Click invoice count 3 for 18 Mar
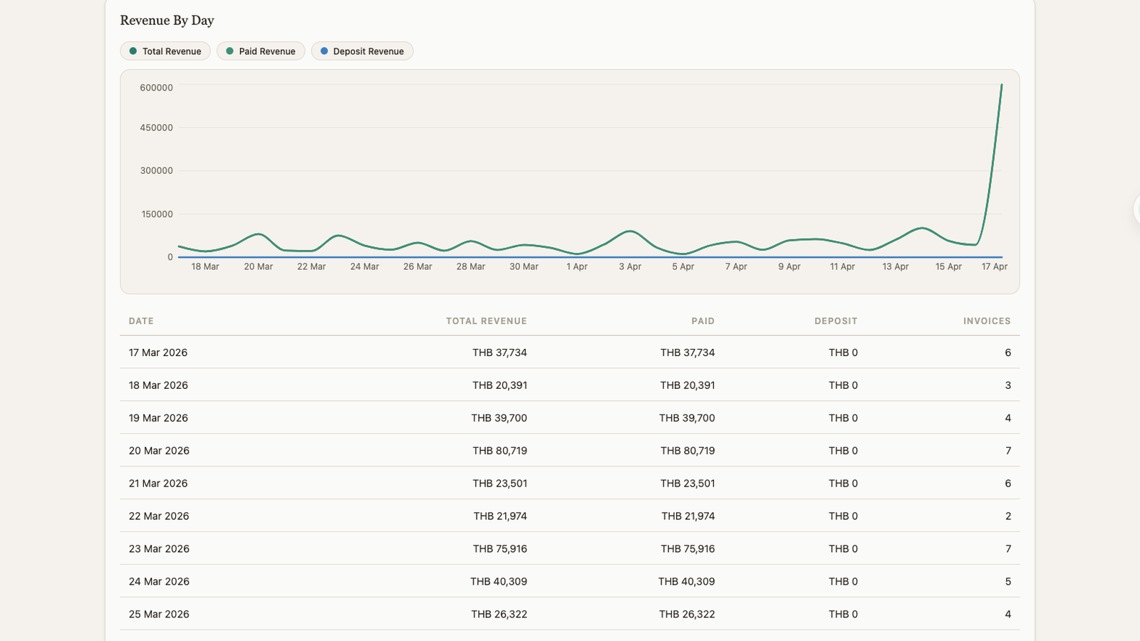 tap(1008, 385)
